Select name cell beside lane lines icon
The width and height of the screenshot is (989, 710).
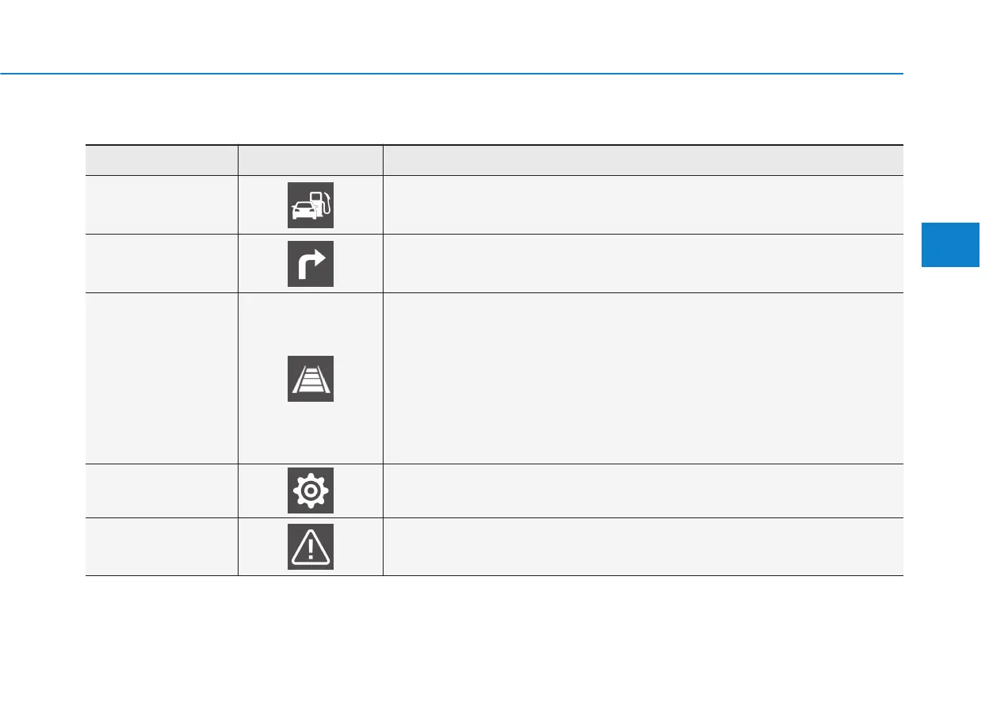click(162, 378)
